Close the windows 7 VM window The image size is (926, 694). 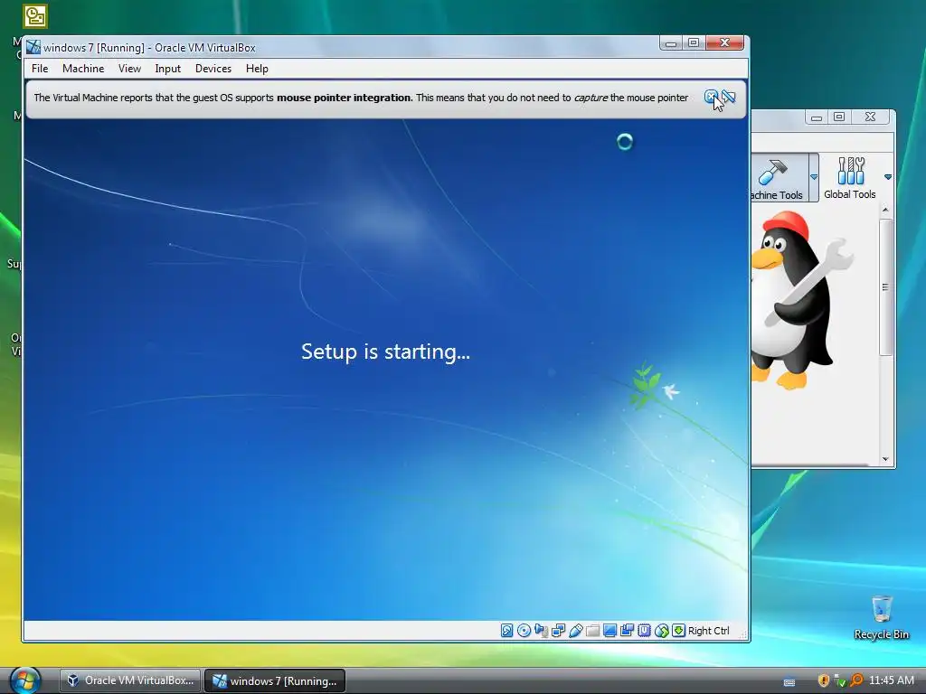(x=725, y=43)
